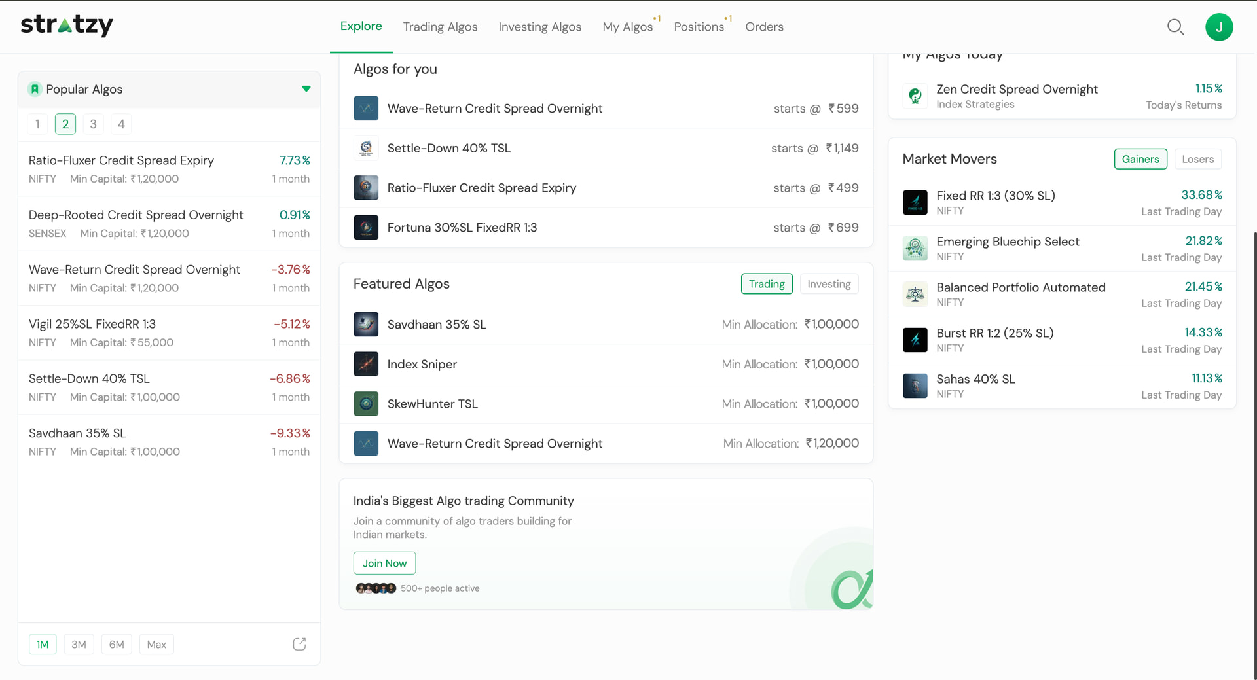Viewport: 1257px width, 680px height.
Task: Go to page 3 of Popular Algos
Action: tap(93, 124)
